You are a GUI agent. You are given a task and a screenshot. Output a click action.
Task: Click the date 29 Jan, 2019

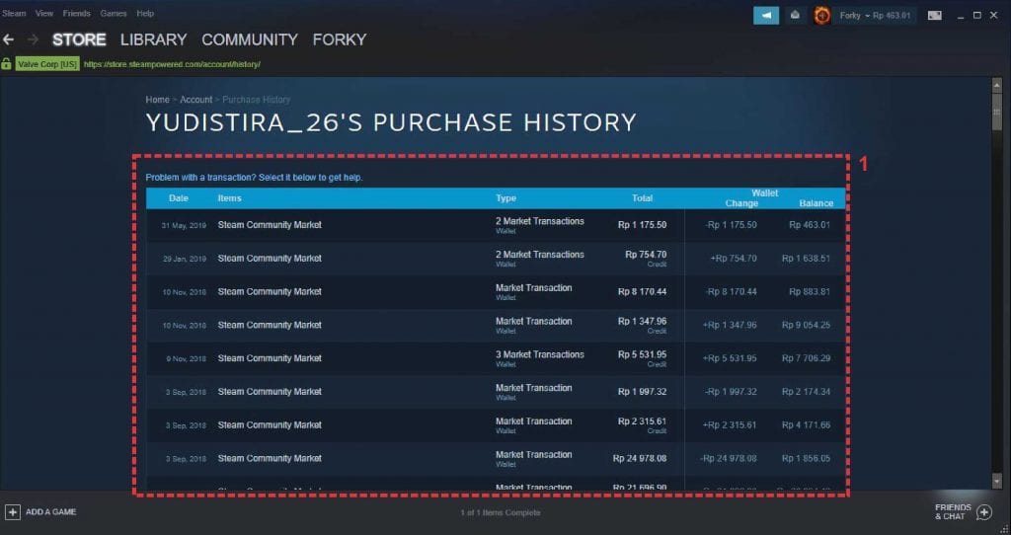coord(185,260)
